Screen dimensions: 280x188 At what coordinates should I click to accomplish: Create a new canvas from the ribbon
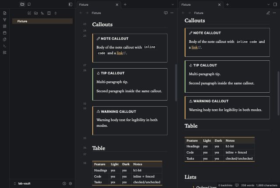(x=5, y=26)
